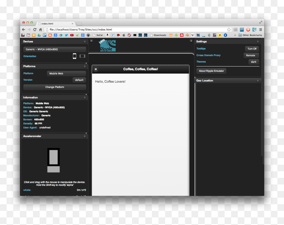Expand the Geo Location panel

pyautogui.click(x=258, y=81)
